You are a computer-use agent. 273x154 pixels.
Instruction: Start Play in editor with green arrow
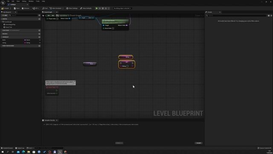[x=97, y=8]
